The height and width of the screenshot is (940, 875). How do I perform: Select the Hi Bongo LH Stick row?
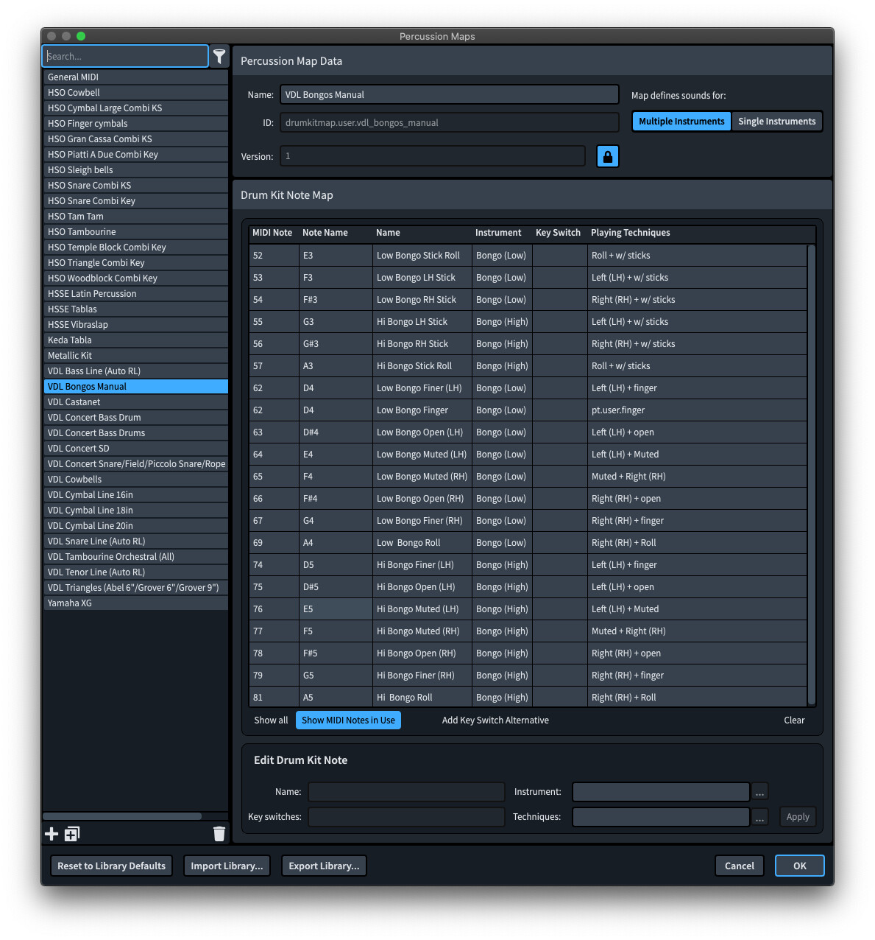[x=528, y=321]
